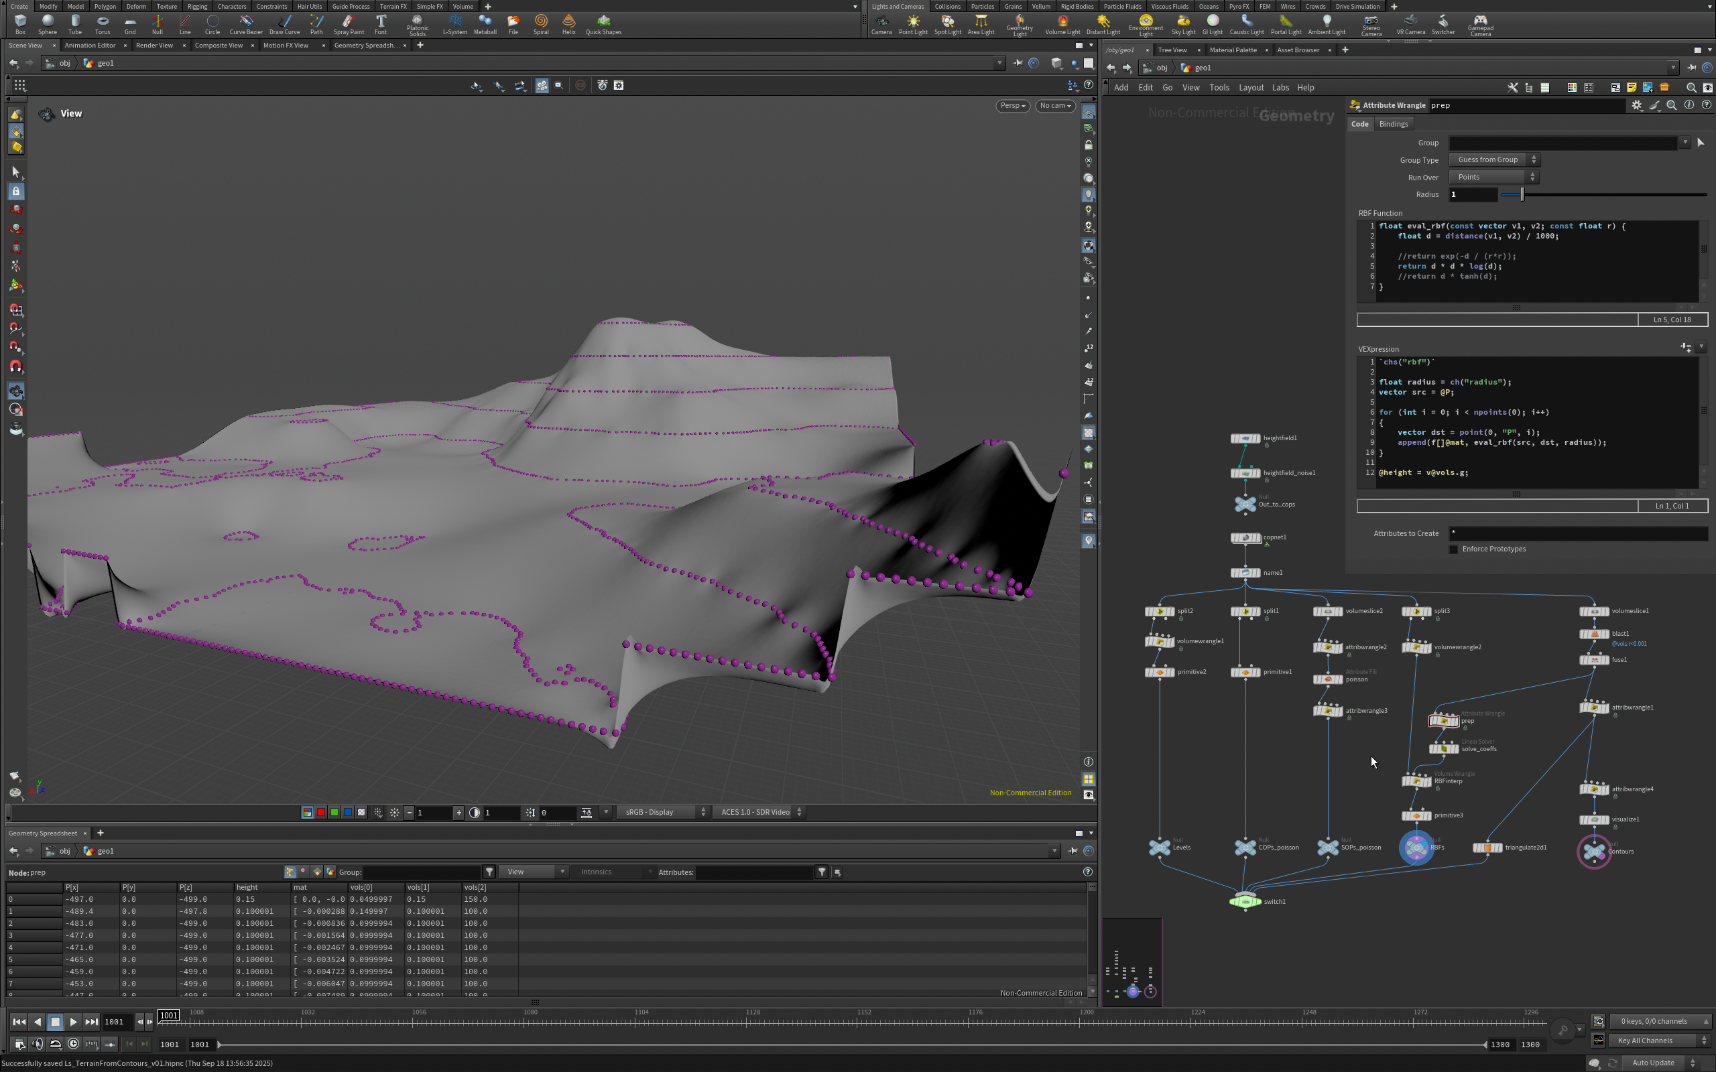The width and height of the screenshot is (1716, 1072).
Task: Select the Sphere shelf tool
Action: [48, 23]
